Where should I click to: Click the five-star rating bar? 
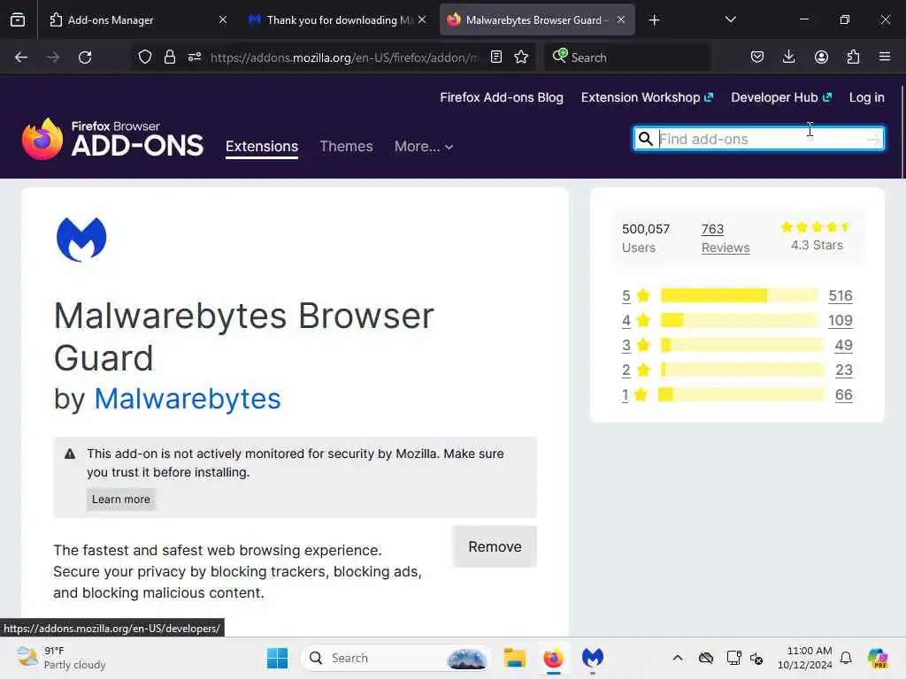coord(739,295)
